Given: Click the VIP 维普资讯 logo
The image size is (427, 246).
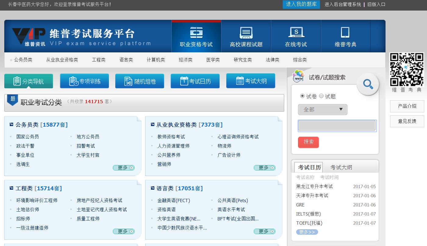Looking at the screenshot, I should tap(29, 37).
